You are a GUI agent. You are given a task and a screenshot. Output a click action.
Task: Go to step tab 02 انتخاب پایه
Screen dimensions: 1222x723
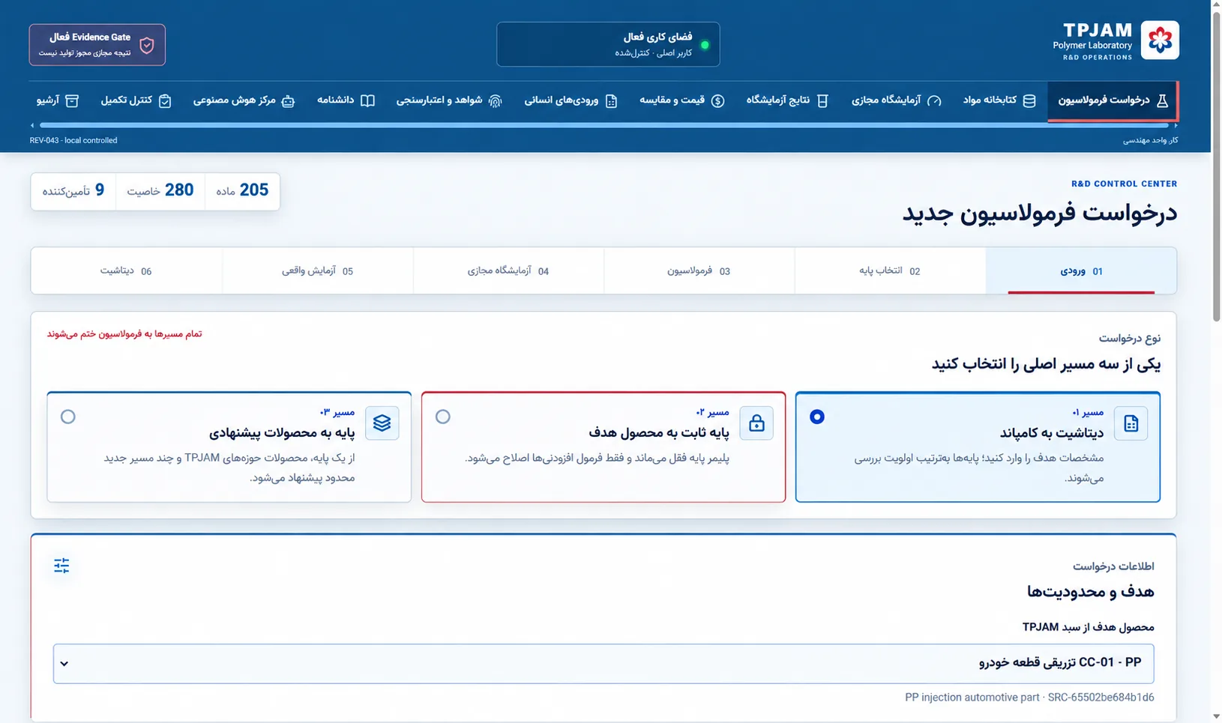[x=890, y=271]
